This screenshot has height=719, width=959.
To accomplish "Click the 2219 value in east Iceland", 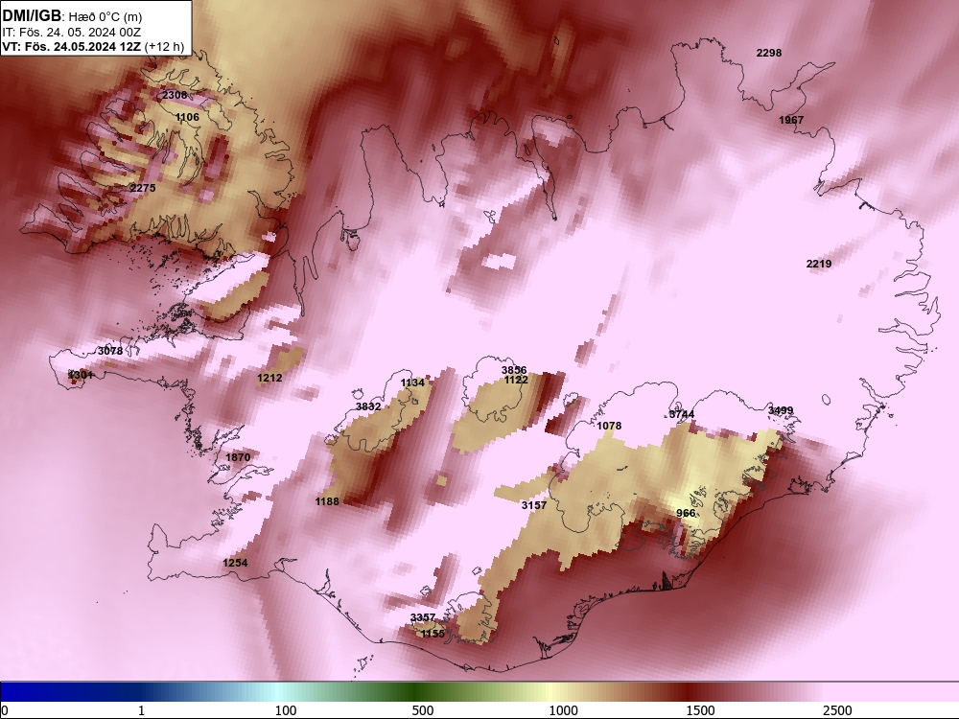I will 818,264.
